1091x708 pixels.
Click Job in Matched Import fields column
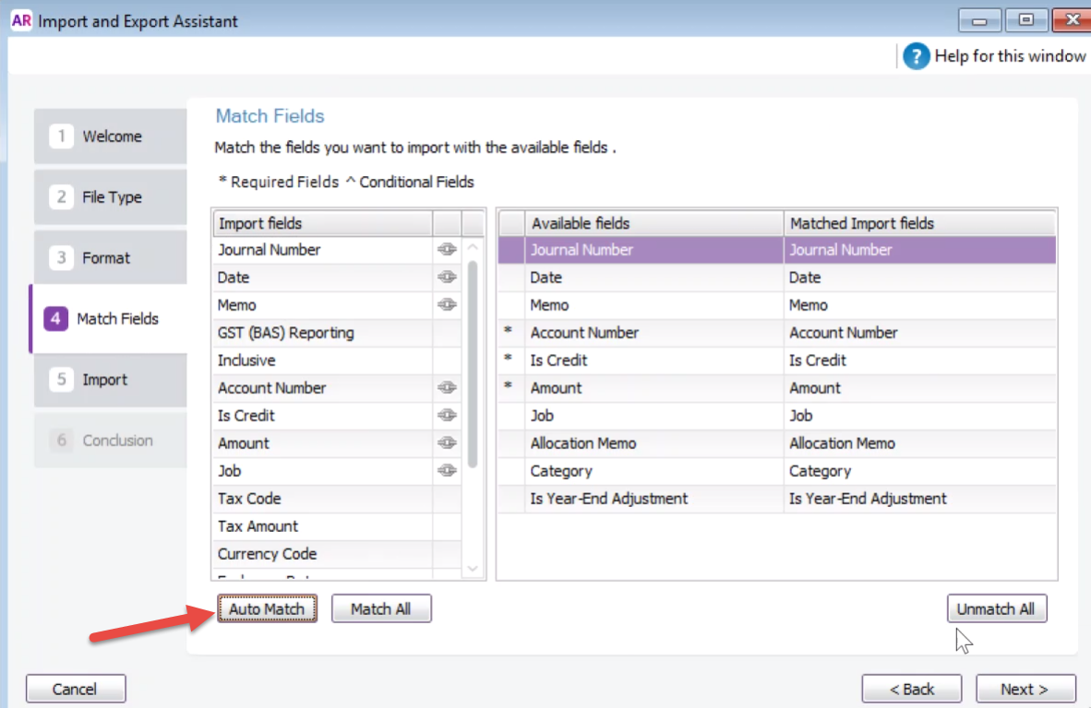(x=920, y=416)
